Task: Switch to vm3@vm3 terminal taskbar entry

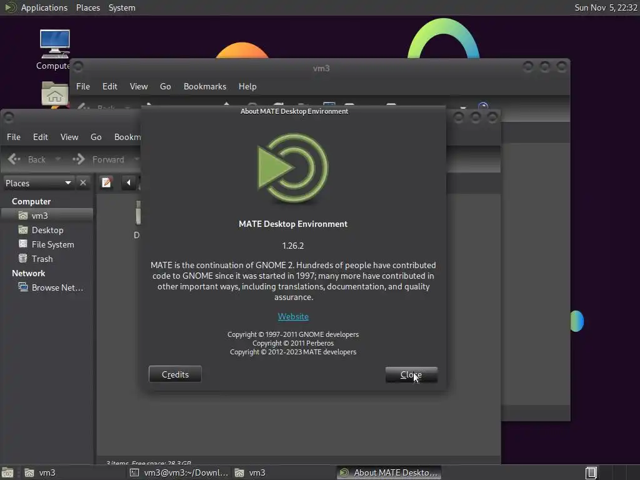Action: pyautogui.click(x=179, y=472)
